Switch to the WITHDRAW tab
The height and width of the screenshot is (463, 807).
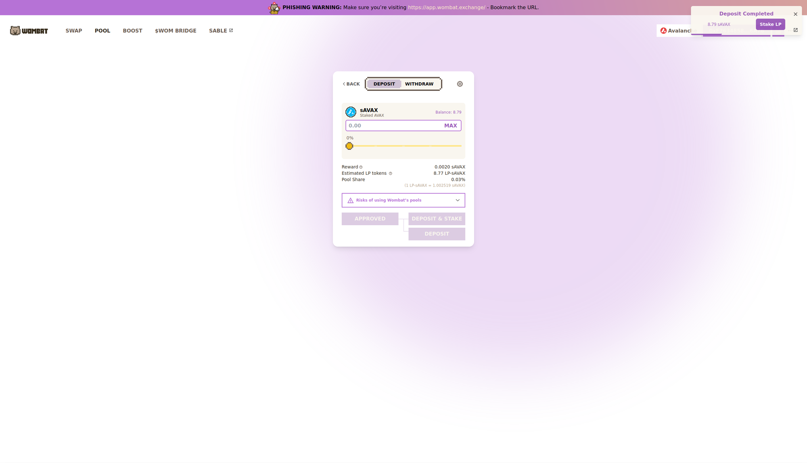coord(419,84)
